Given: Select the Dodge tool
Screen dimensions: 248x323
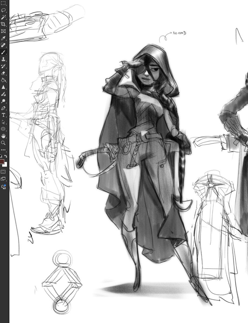Looking at the screenshot, I should [x=3, y=101].
